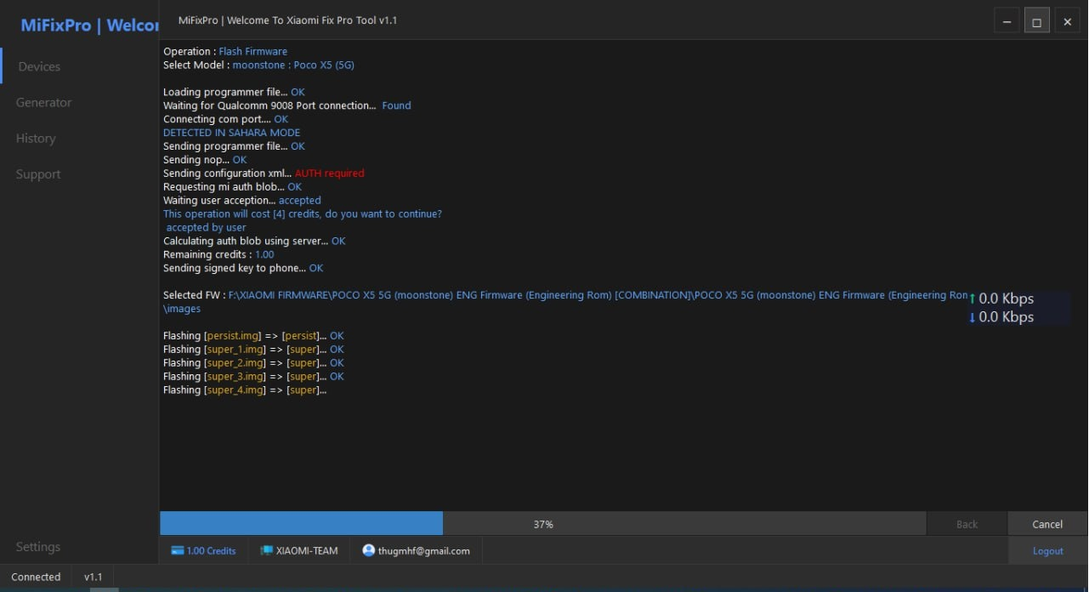
Task: Click the XIAOMI-TEAM label
Action: 307,550
